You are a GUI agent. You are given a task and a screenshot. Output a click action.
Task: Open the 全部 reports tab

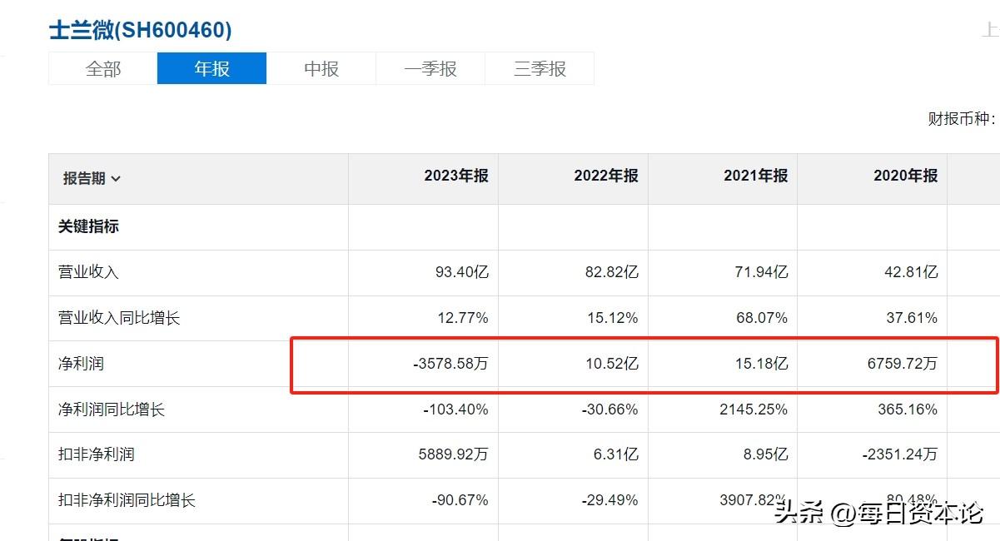click(x=103, y=68)
